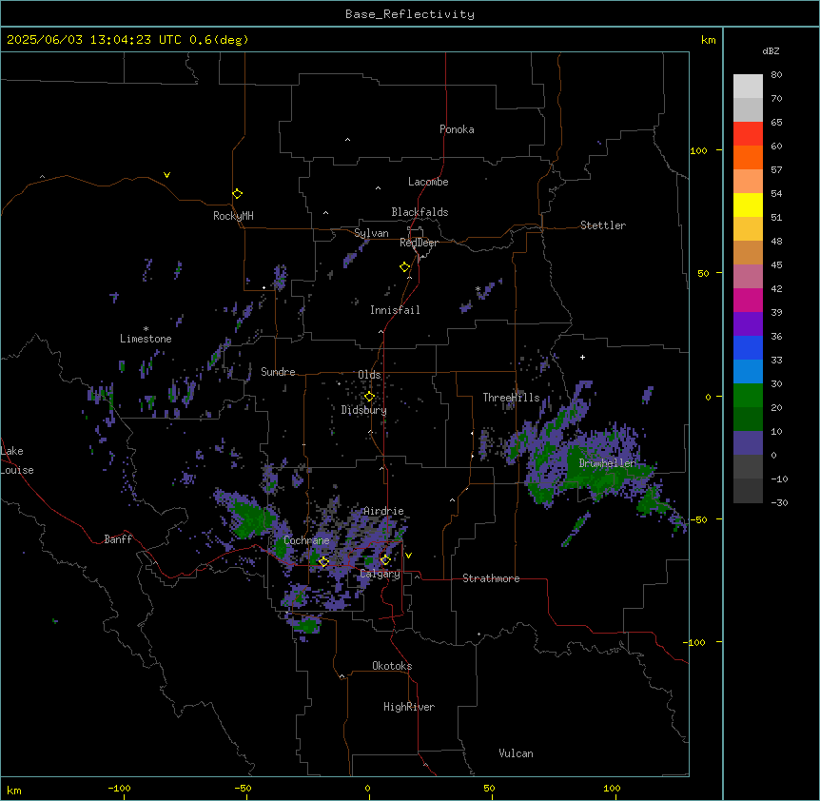Select the white 80 dBZ legend color
The height and width of the screenshot is (801, 820).
748,87
